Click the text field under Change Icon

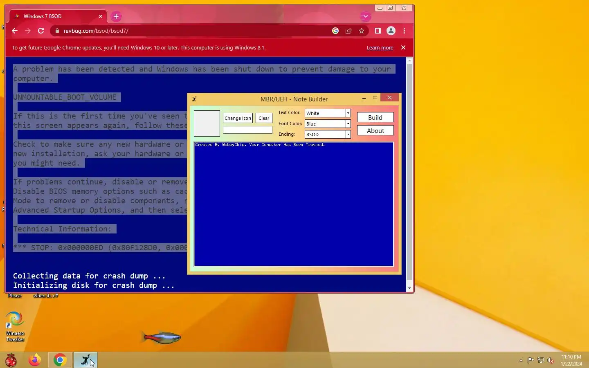click(247, 130)
